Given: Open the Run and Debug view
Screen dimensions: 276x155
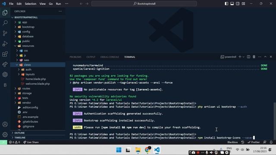Looking at the screenshot, I should tap(5, 43).
